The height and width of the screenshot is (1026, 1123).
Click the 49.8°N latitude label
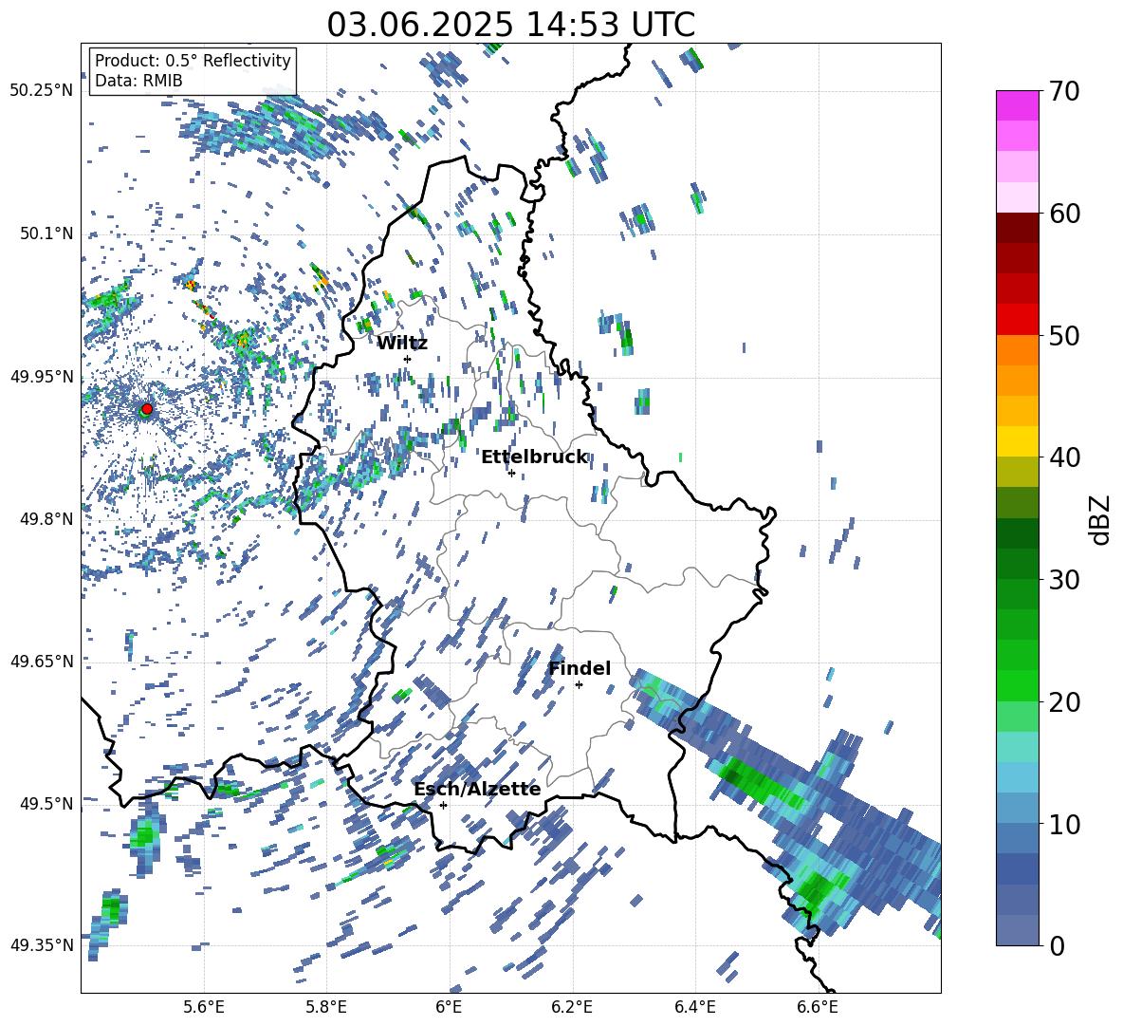(47, 518)
